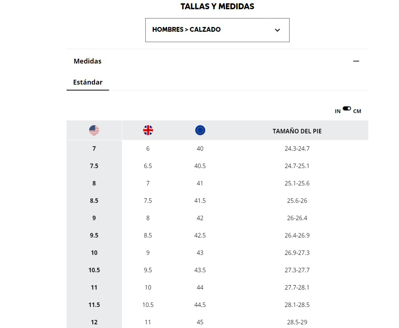Select US size 12 row header
The height and width of the screenshot is (328, 399).
(x=94, y=322)
